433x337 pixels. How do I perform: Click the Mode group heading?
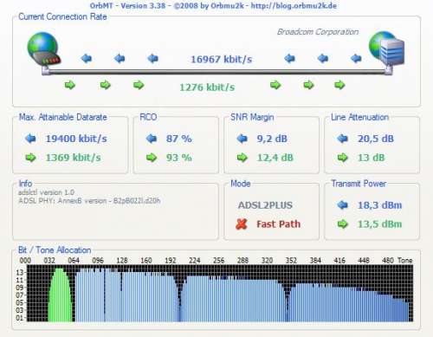[240, 184]
